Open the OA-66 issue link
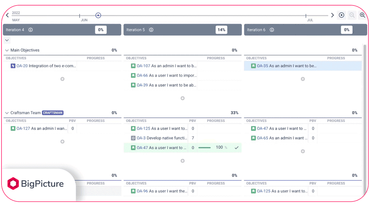 [x=142, y=75]
